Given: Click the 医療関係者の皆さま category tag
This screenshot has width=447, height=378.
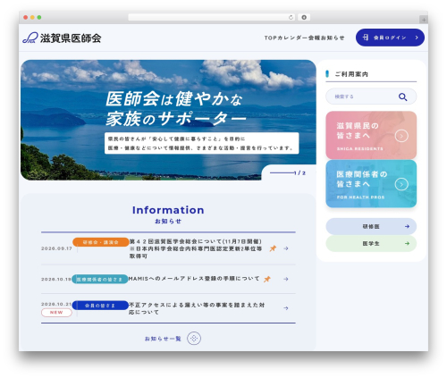Looking at the screenshot, I should point(100,279).
